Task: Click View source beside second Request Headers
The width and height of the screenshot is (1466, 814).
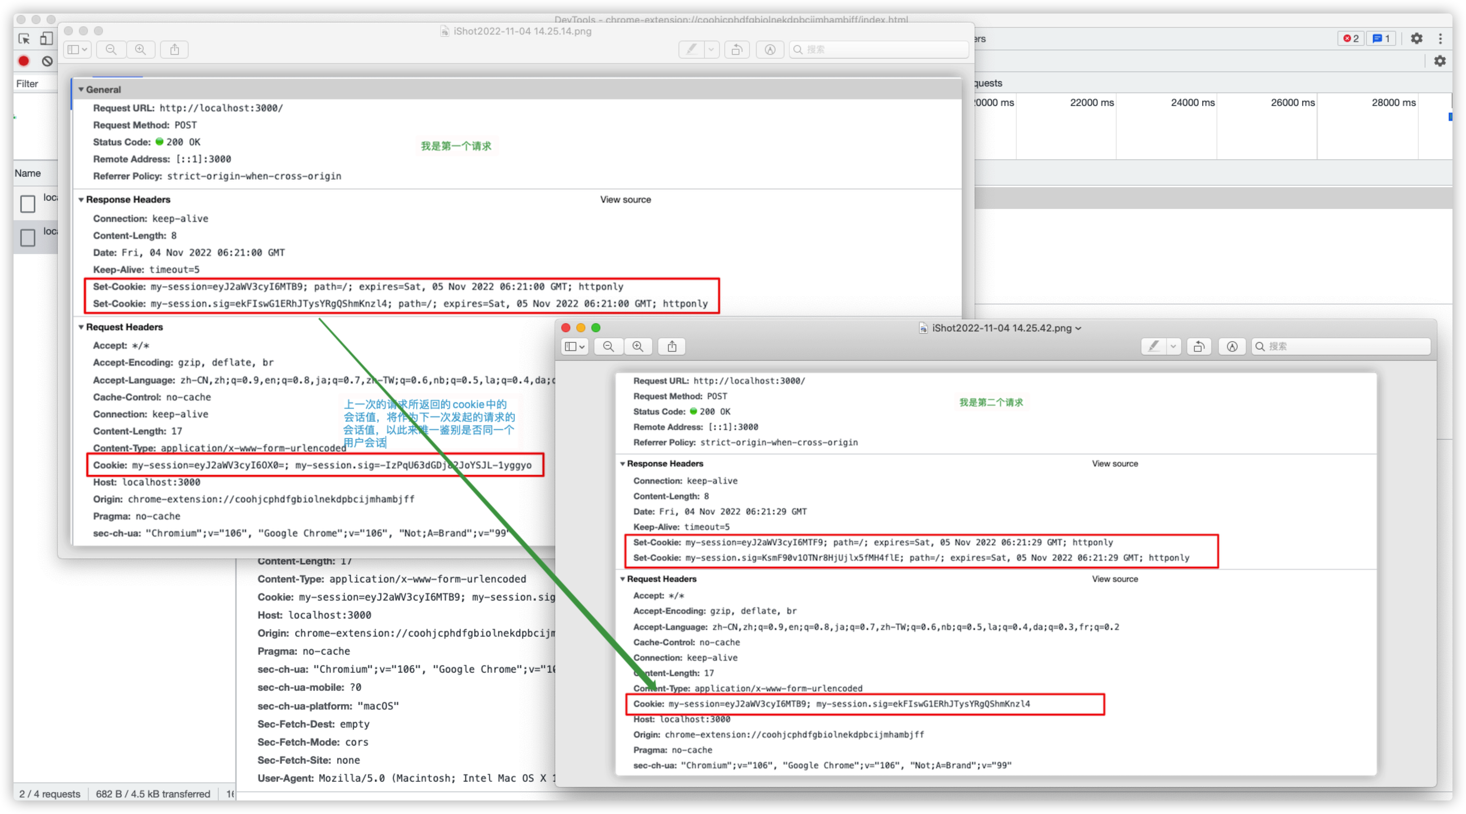Action: (1115, 579)
